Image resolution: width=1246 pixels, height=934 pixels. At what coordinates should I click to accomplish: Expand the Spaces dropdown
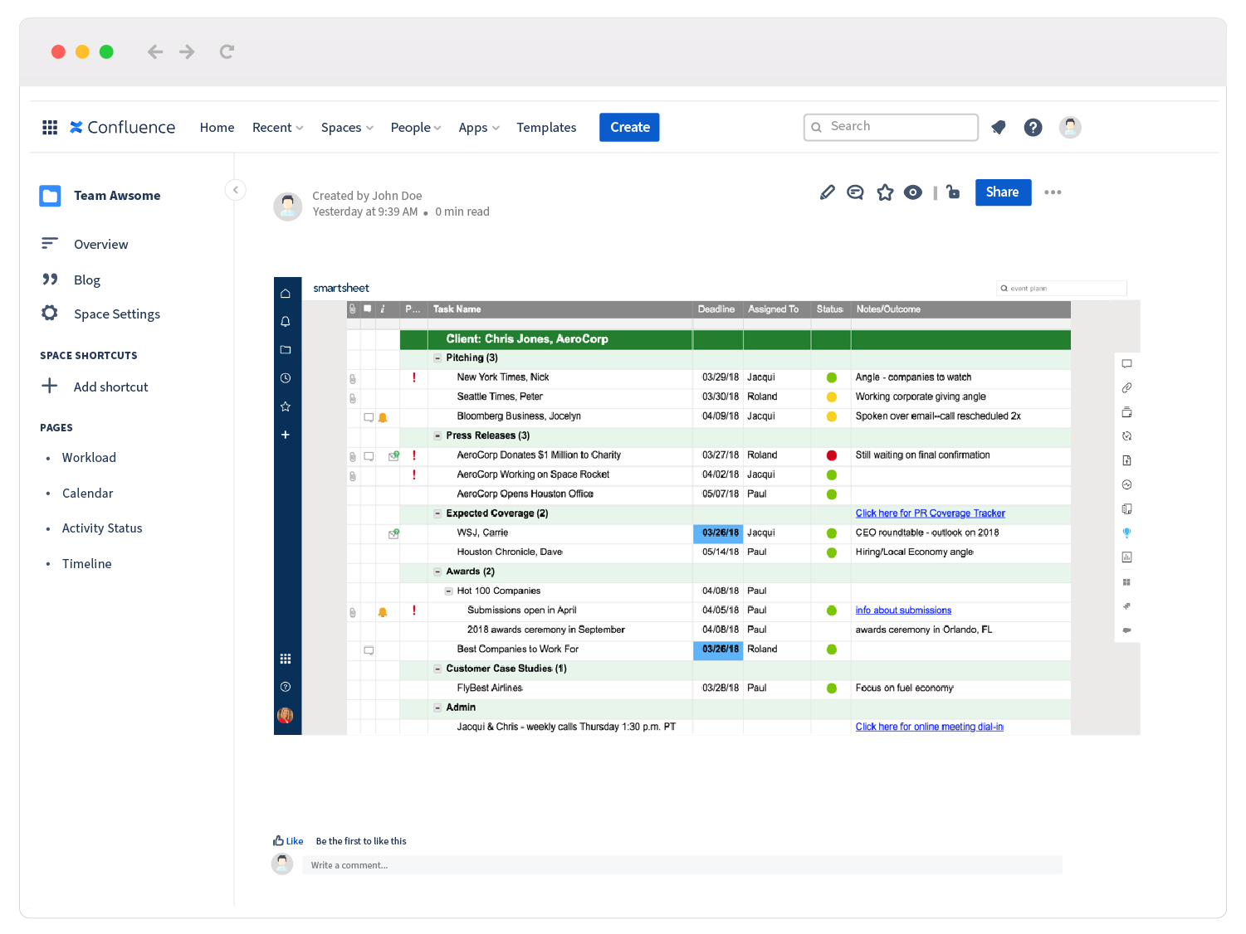(347, 127)
